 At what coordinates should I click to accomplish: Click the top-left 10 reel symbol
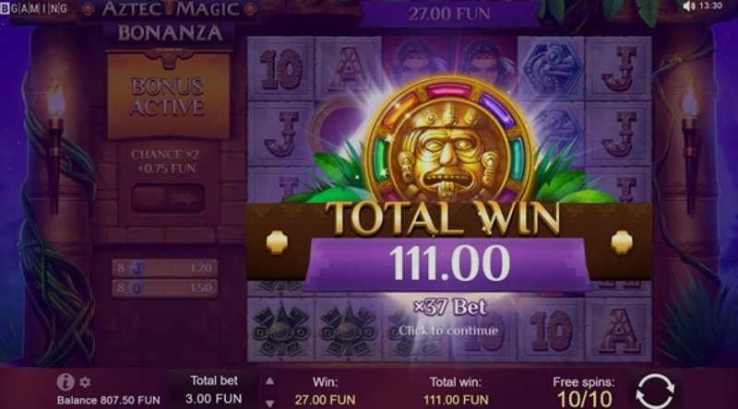tap(281, 69)
